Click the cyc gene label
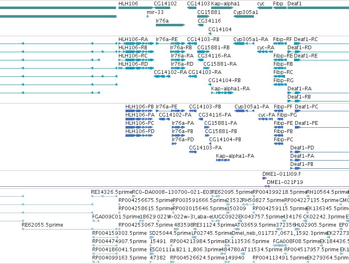 tap(261, 4)
